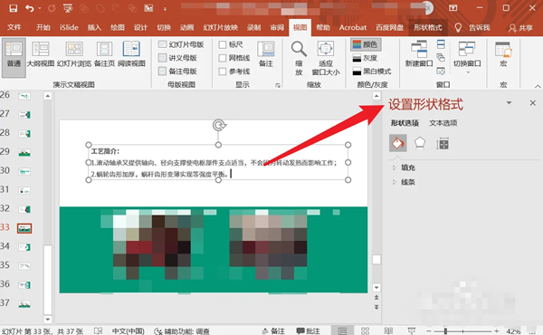The width and height of the screenshot is (543, 335).
Task: Open the Slide Master (幻灯片母版) view
Action: [x=181, y=44]
